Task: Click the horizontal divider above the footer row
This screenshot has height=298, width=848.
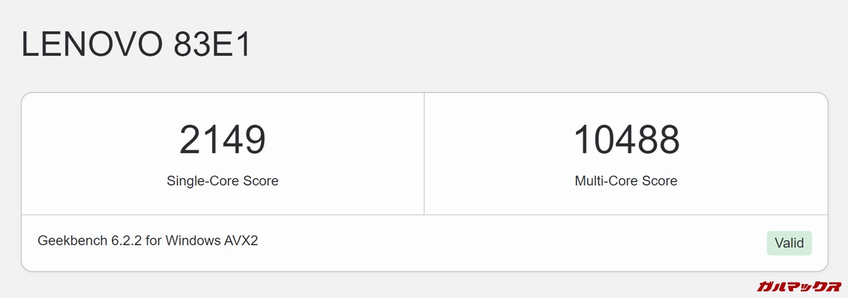Action: 424,215
